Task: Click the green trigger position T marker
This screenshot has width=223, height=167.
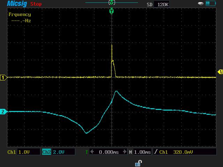Action: [111, 11]
